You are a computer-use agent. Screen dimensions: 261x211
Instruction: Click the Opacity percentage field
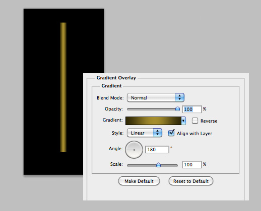[192, 110]
